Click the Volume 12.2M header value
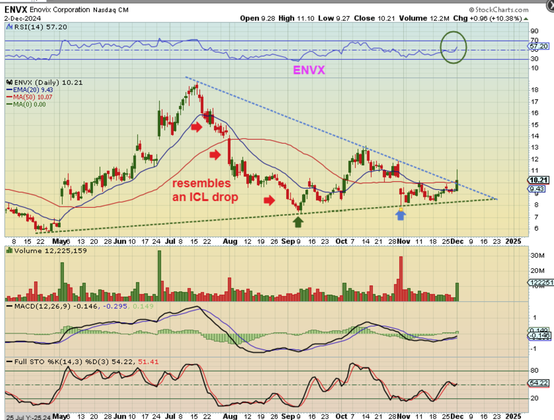554x420 pixels. [424, 18]
